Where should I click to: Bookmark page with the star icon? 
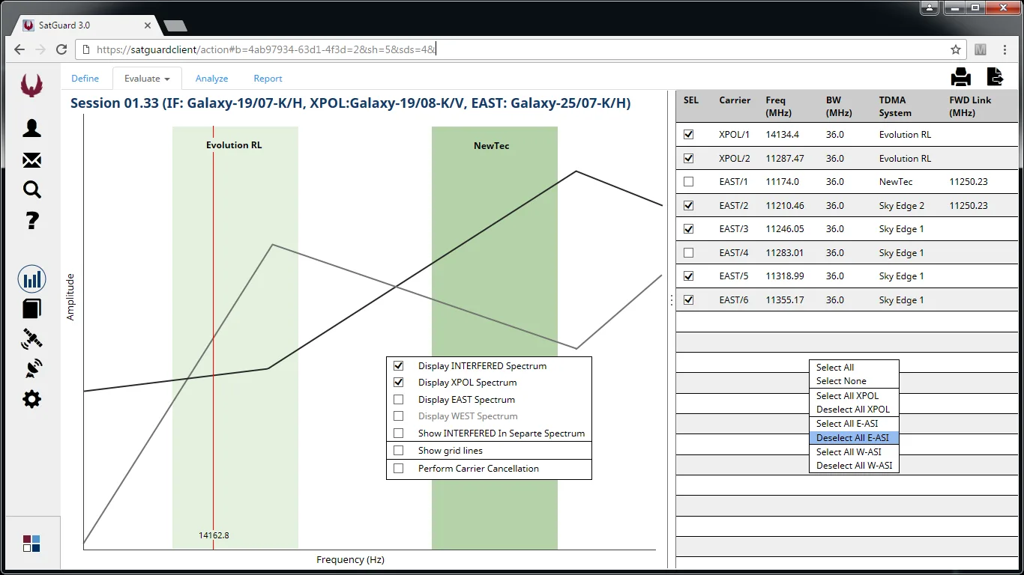[956, 49]
